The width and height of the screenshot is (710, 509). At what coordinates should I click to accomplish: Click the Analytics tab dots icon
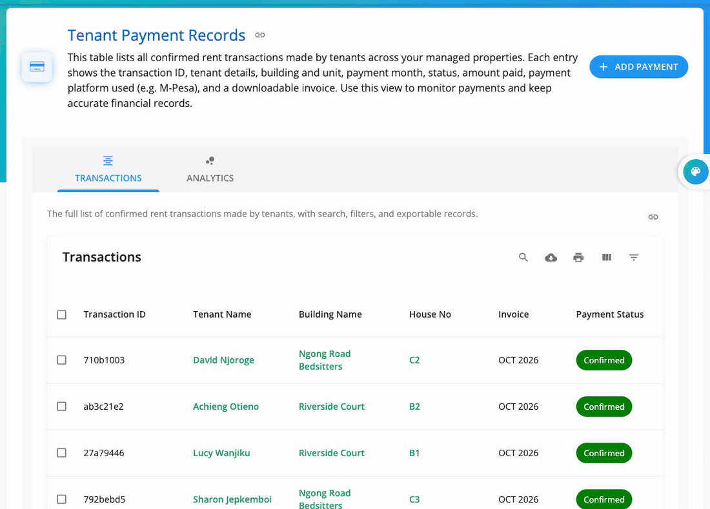210,160
